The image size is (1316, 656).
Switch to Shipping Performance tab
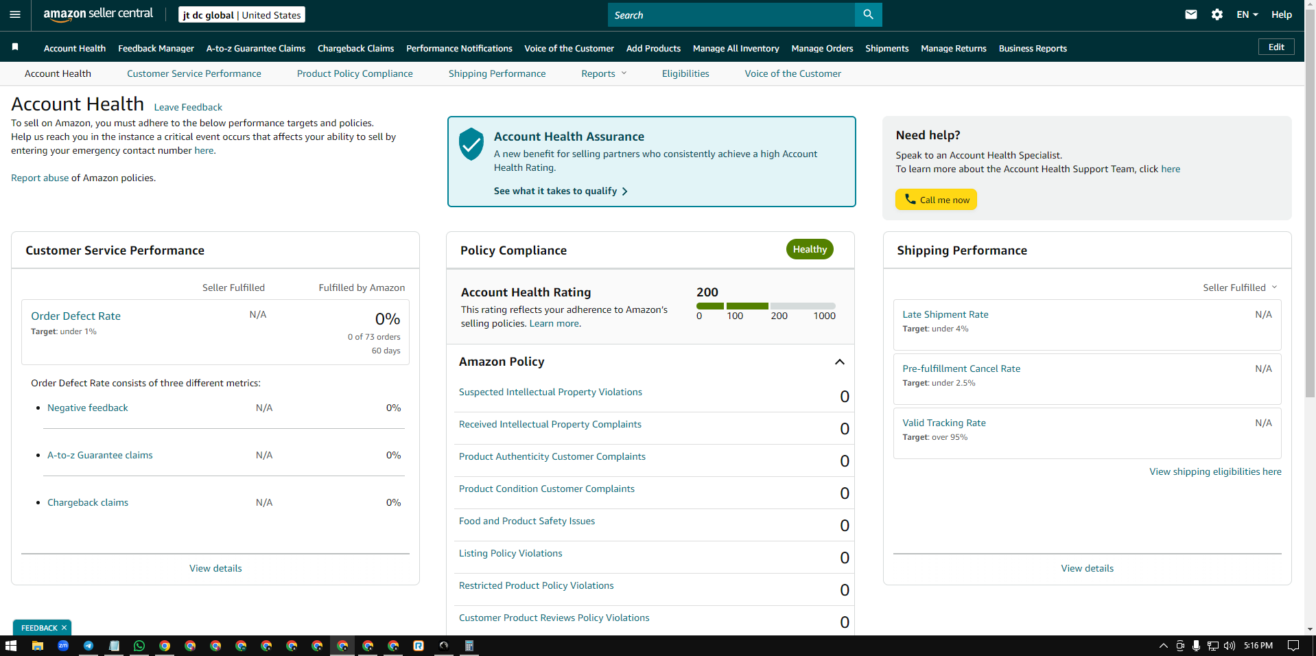(x=497, y=73)
